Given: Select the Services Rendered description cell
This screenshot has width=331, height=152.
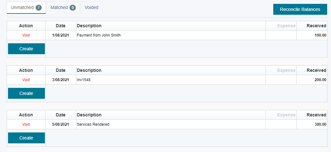Looking at the screenshot, I should 171,124.
